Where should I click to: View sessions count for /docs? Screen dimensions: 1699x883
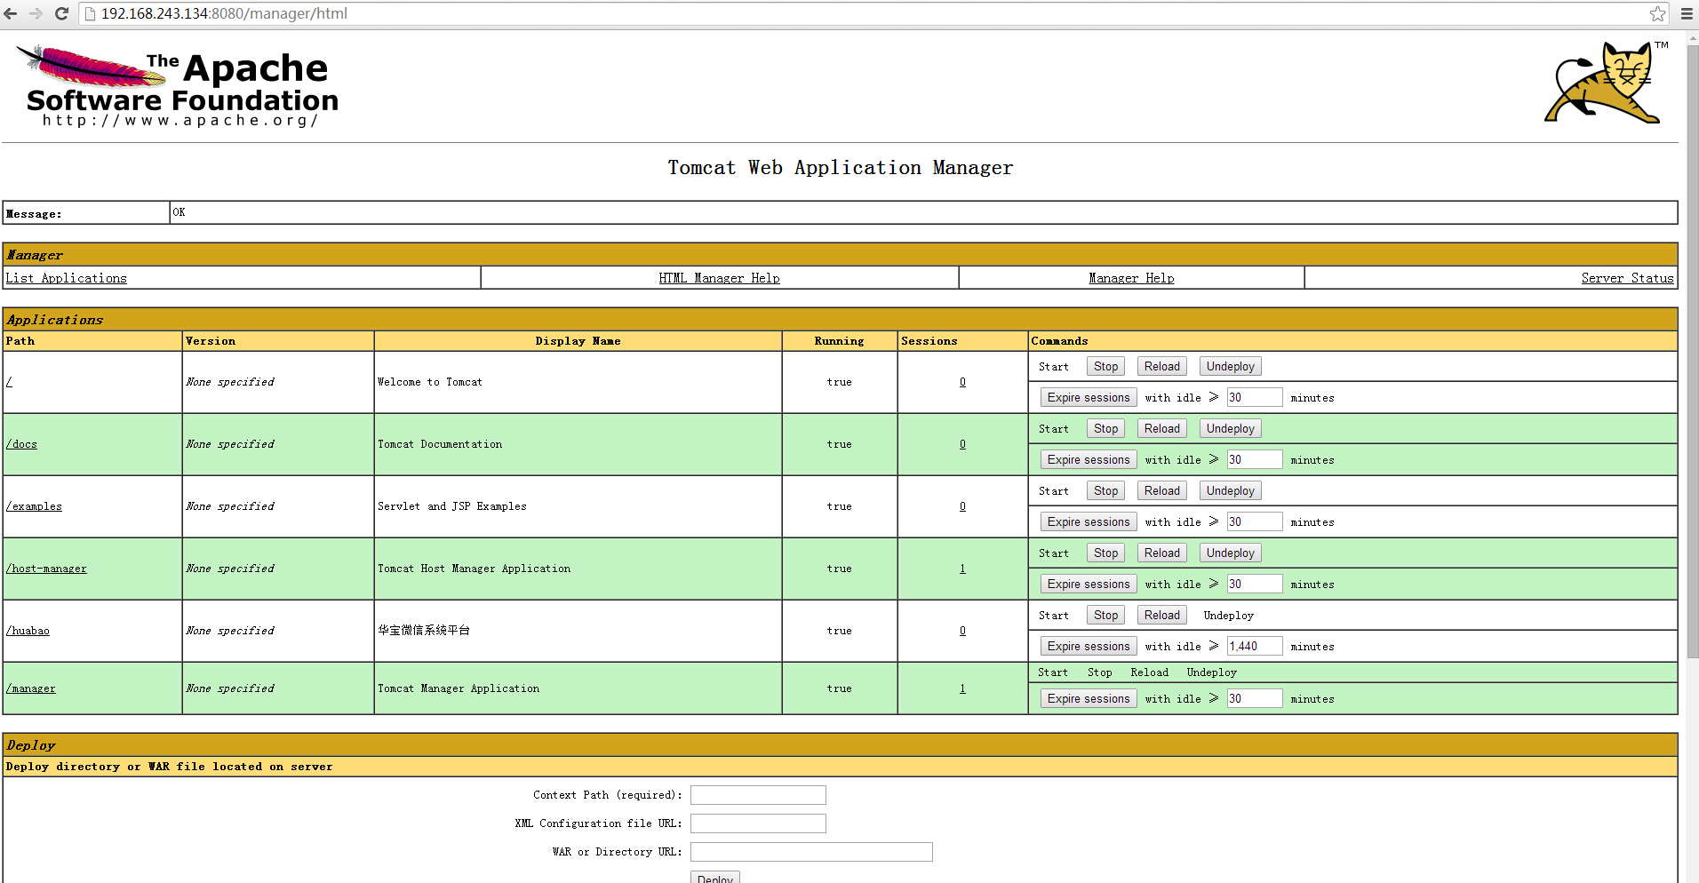click(962, 444)
